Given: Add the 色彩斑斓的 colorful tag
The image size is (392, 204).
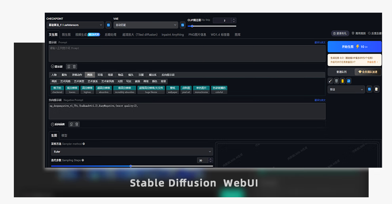Looking at the screenshot, I should coord(219,90).
